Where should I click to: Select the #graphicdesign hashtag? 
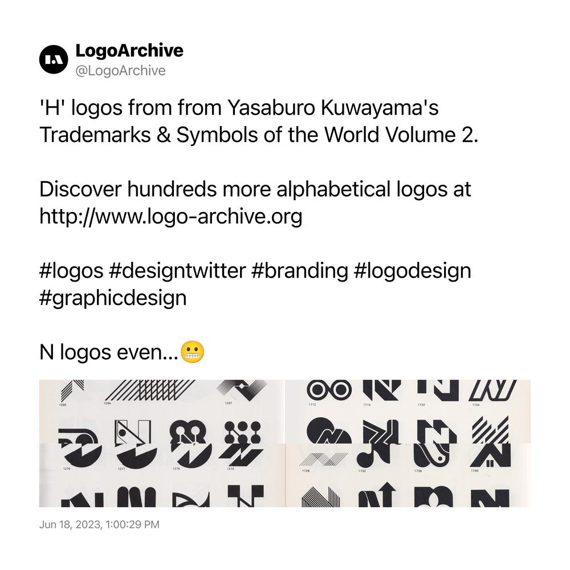click(x=113, y=298)
